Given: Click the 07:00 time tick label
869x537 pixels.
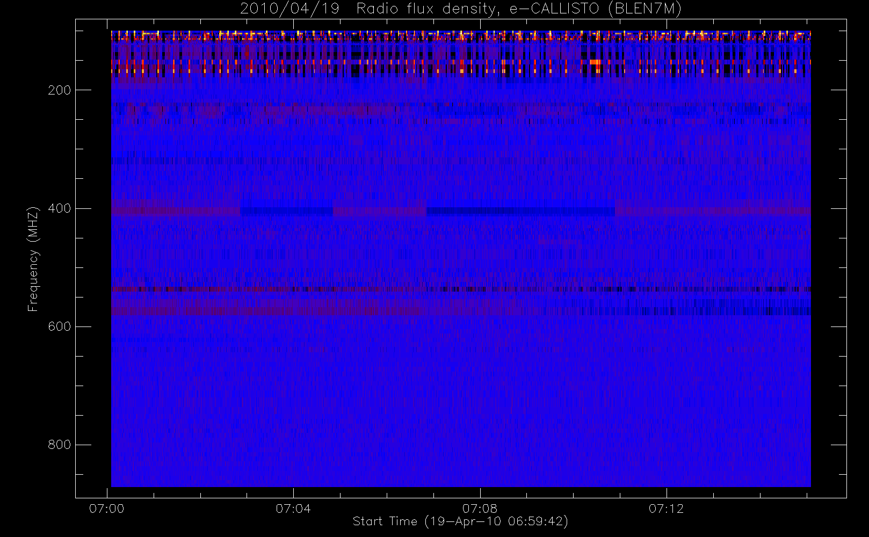Looking at the screenshot, I should click(107, 509).
